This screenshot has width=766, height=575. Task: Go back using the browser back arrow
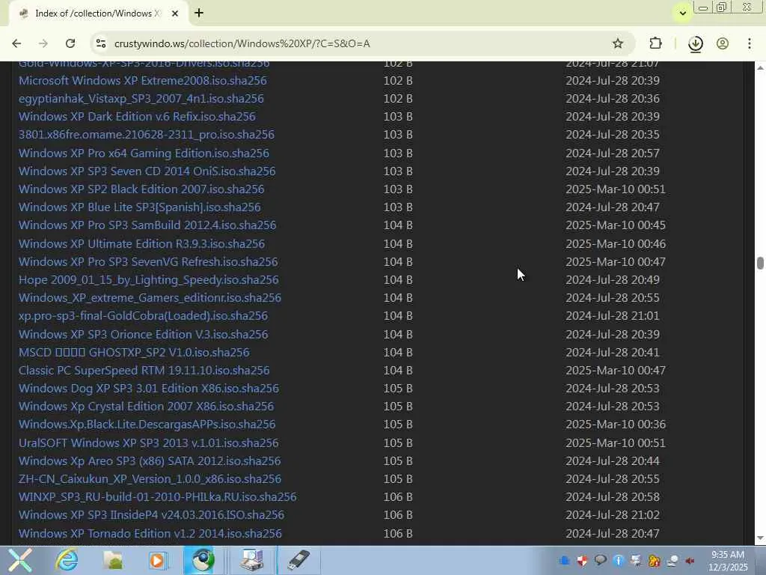tap(16, 43)
